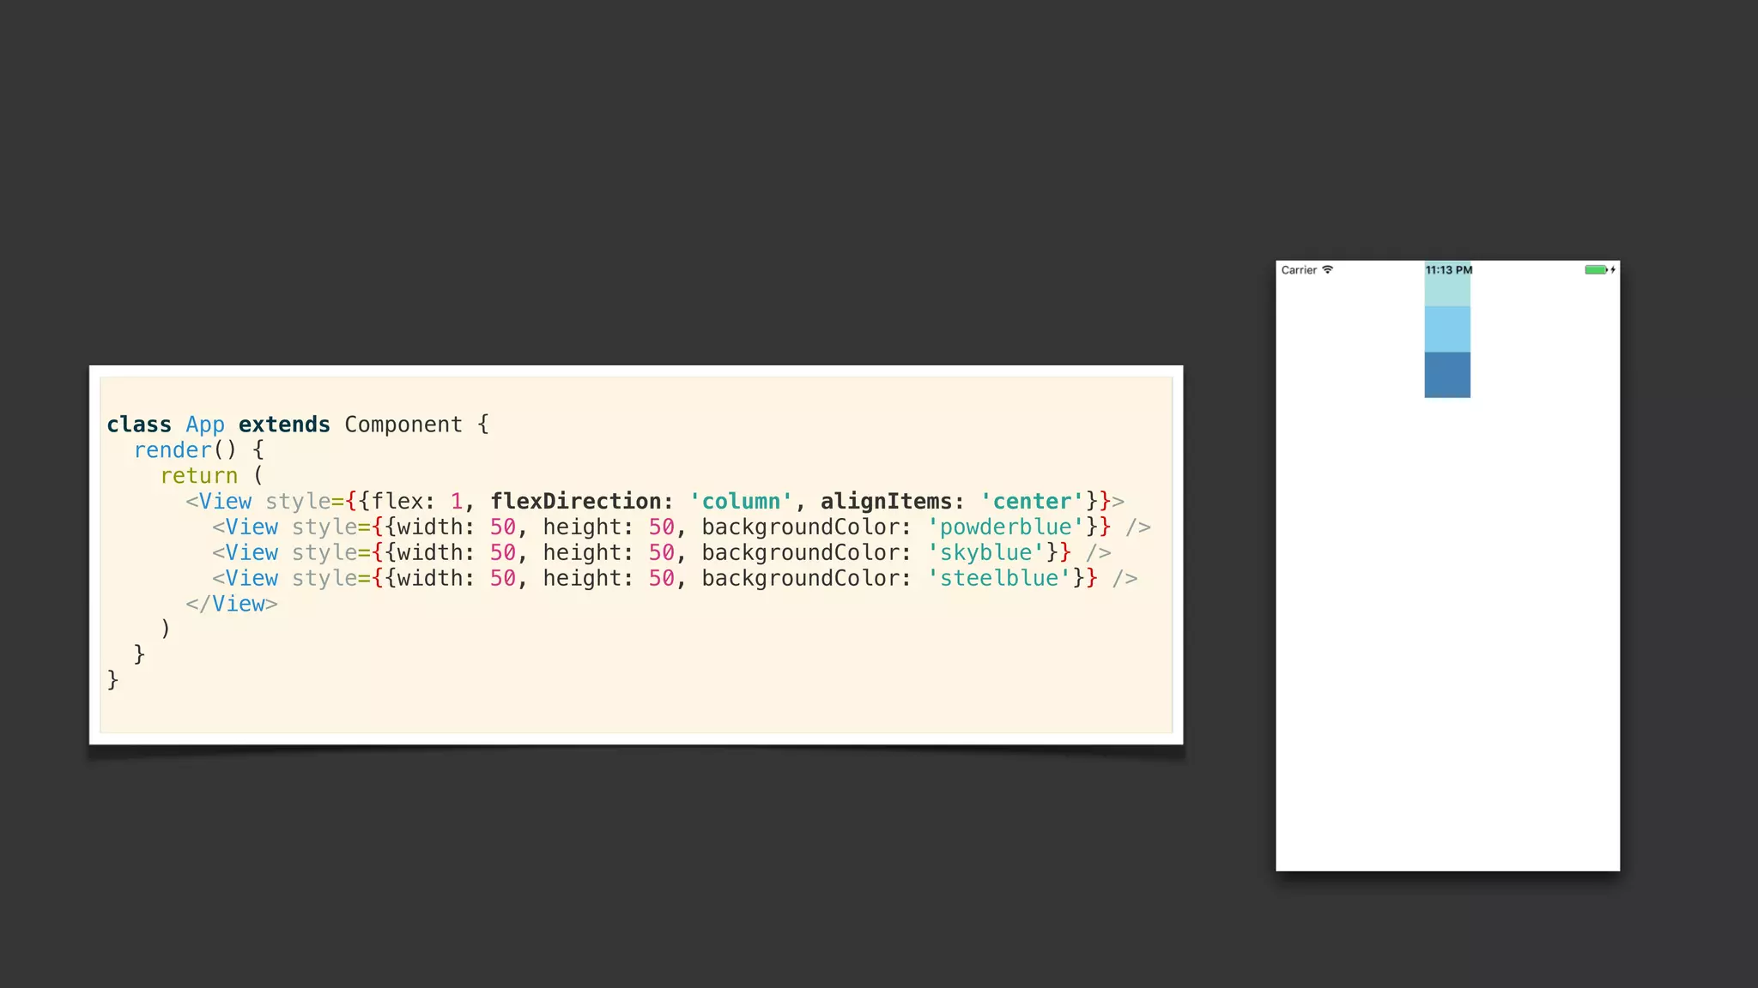Click the flexDirection property in code

click(x=575, y=502)
